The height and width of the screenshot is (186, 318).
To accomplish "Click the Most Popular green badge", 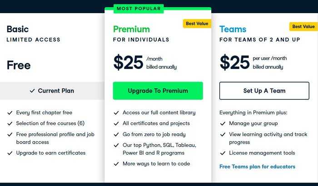I will 139,9.
